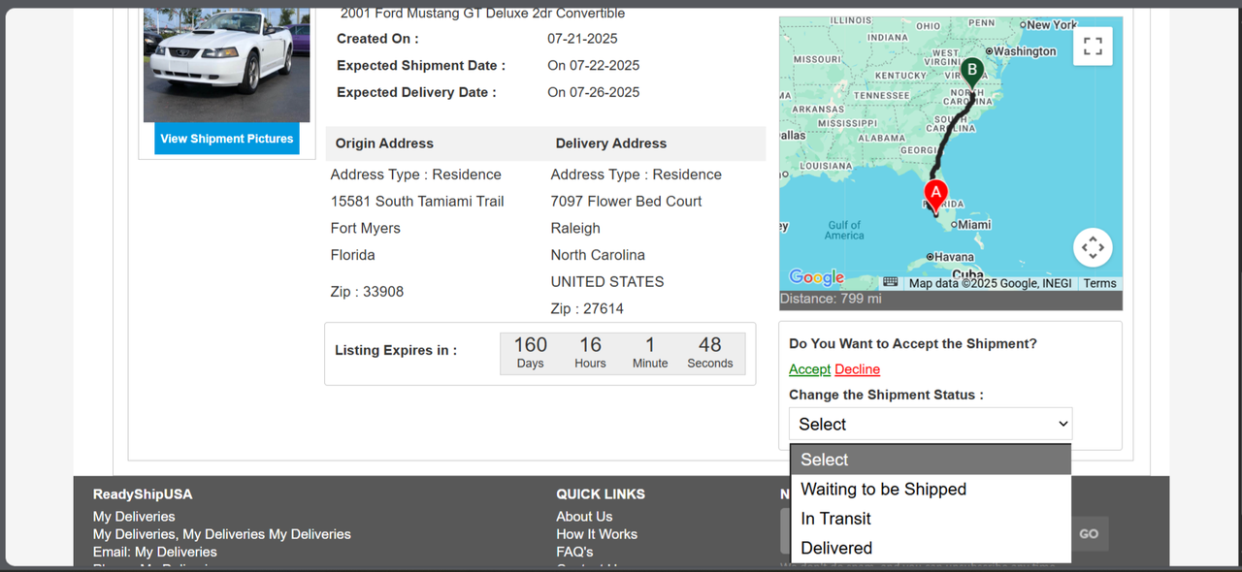Viewport: 1242px width, 572px height.
Task: Click the Distance: 799 mi label
Action: tap(831, 299)
